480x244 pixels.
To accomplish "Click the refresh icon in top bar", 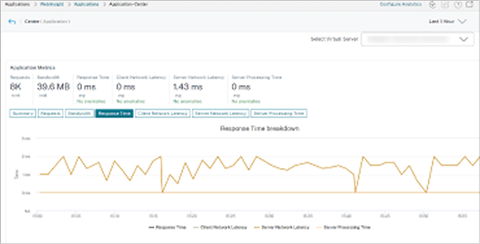I will [432, 4].
